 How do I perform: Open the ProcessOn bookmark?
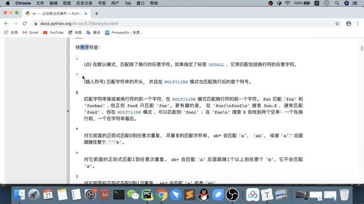click(123, 33)
